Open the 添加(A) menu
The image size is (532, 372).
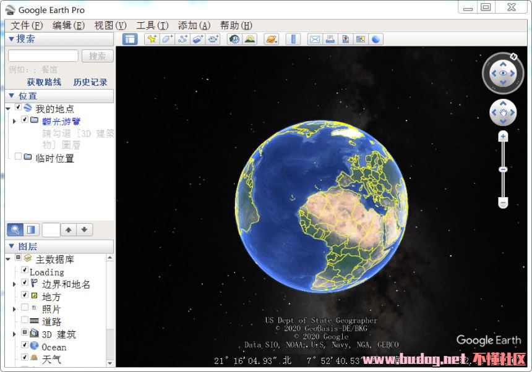(194, 25)
